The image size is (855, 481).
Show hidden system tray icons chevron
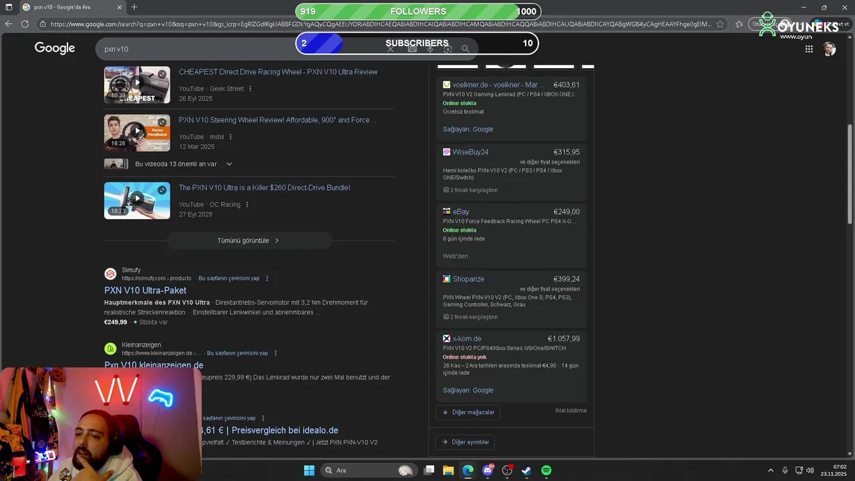pyautogui.click(x=770, y=470)
